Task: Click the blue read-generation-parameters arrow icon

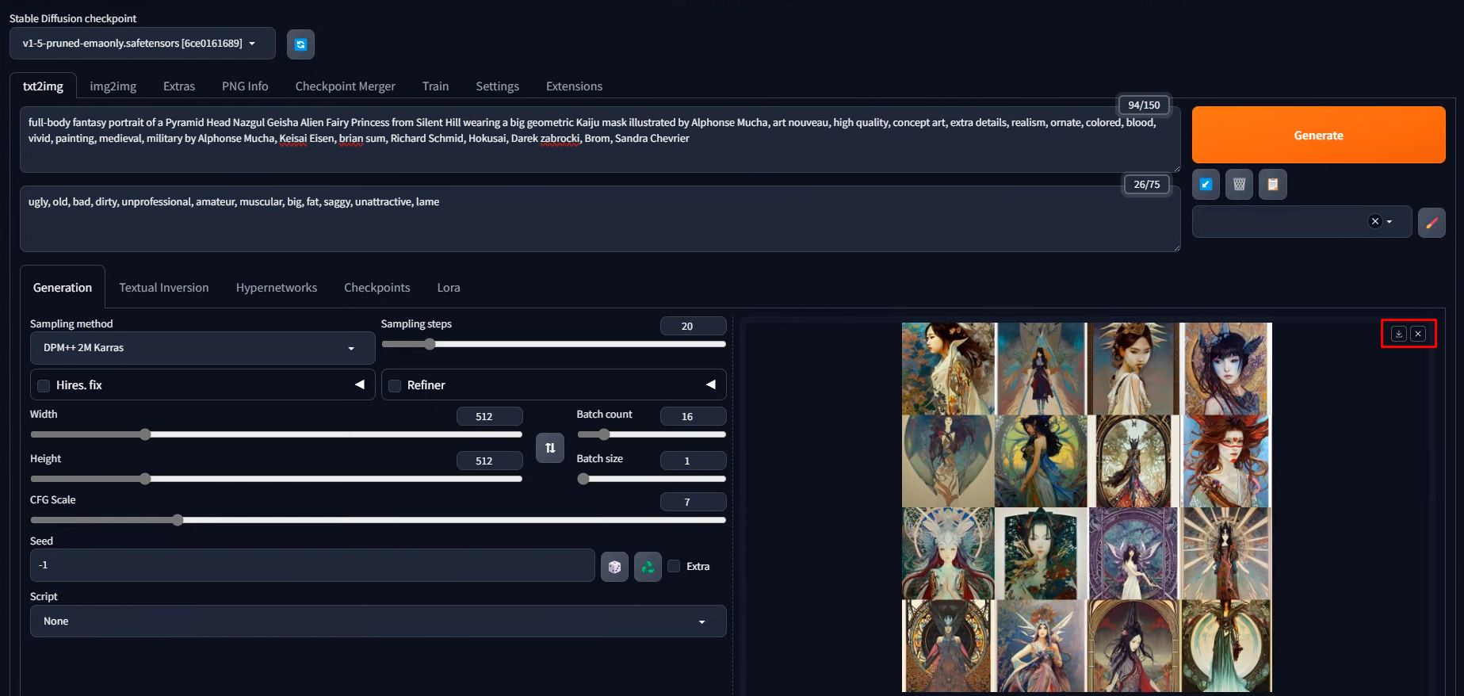Action: (1206, 185)
